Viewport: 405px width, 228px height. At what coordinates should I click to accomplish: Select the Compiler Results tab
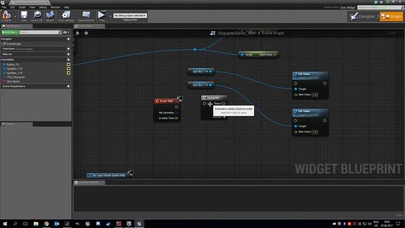[x=89, y=183]
